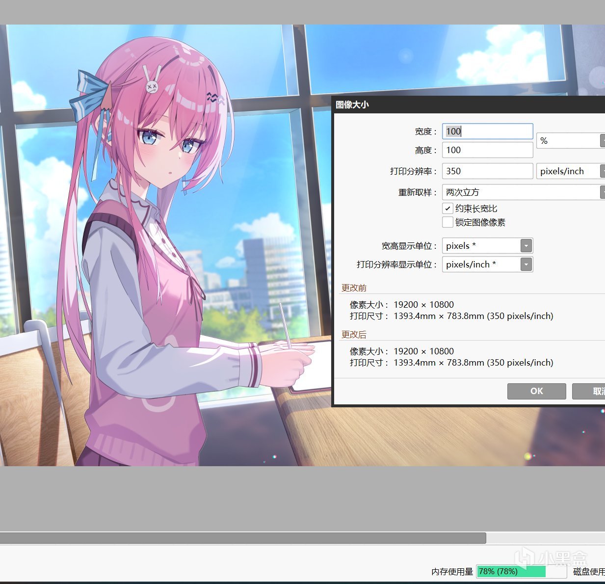Open the 宽高显示单位 pixels dropdown
The width and height of the screenshot is (605, 584).
click(487, 245)
